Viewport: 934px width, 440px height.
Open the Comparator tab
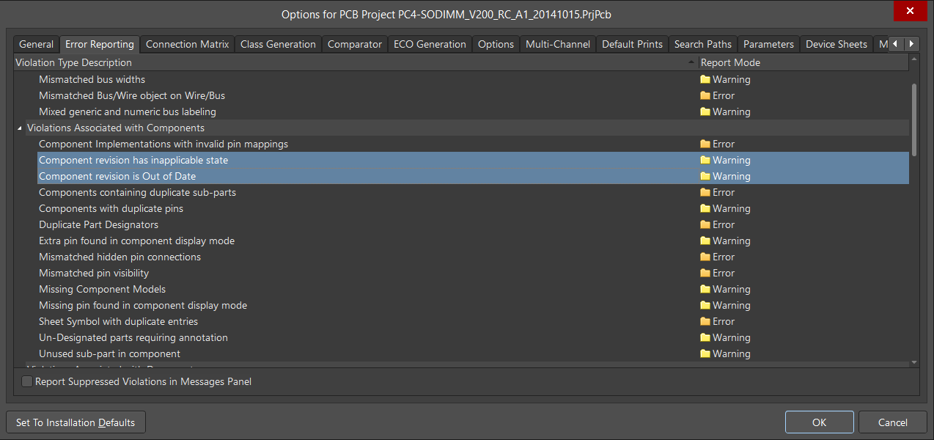354,44
